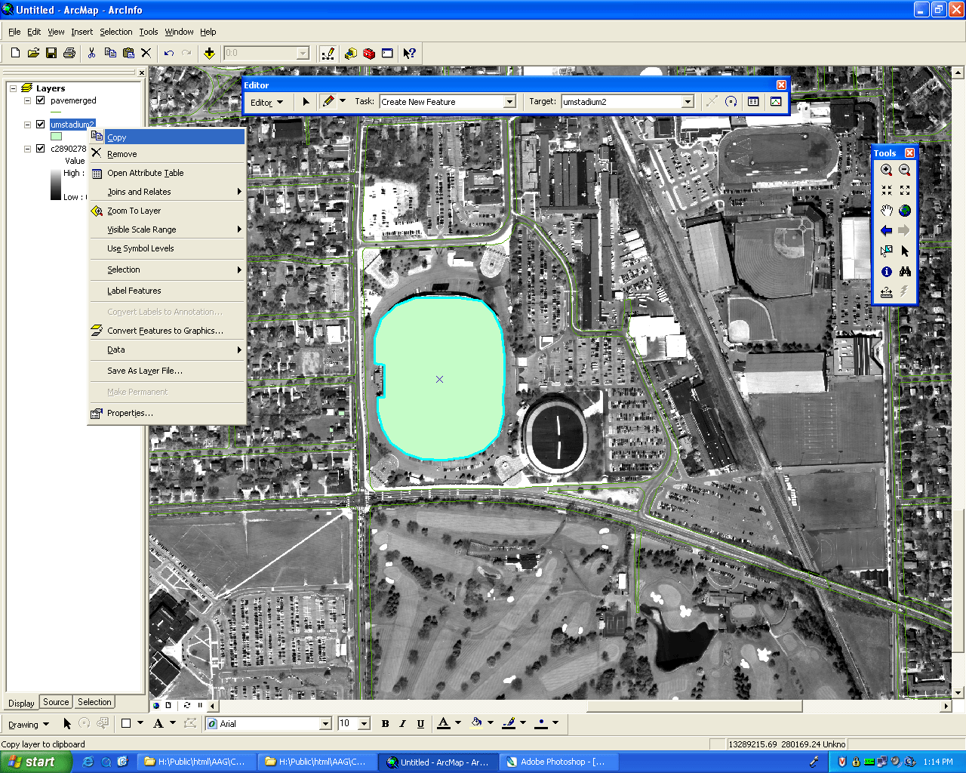Open the Task dropdown in Editor
Screen dimensions: 966x773
pyautogui.click(x=509, y=102)
